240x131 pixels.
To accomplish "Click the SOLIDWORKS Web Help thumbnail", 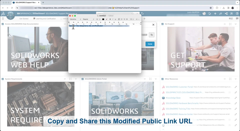I will coord(38,49).
